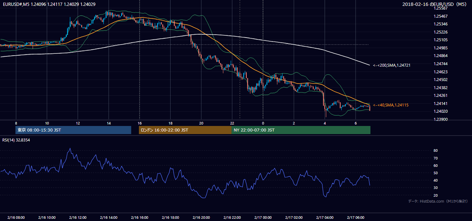Click the 2/17 06:00 time label

click(355, 218)
